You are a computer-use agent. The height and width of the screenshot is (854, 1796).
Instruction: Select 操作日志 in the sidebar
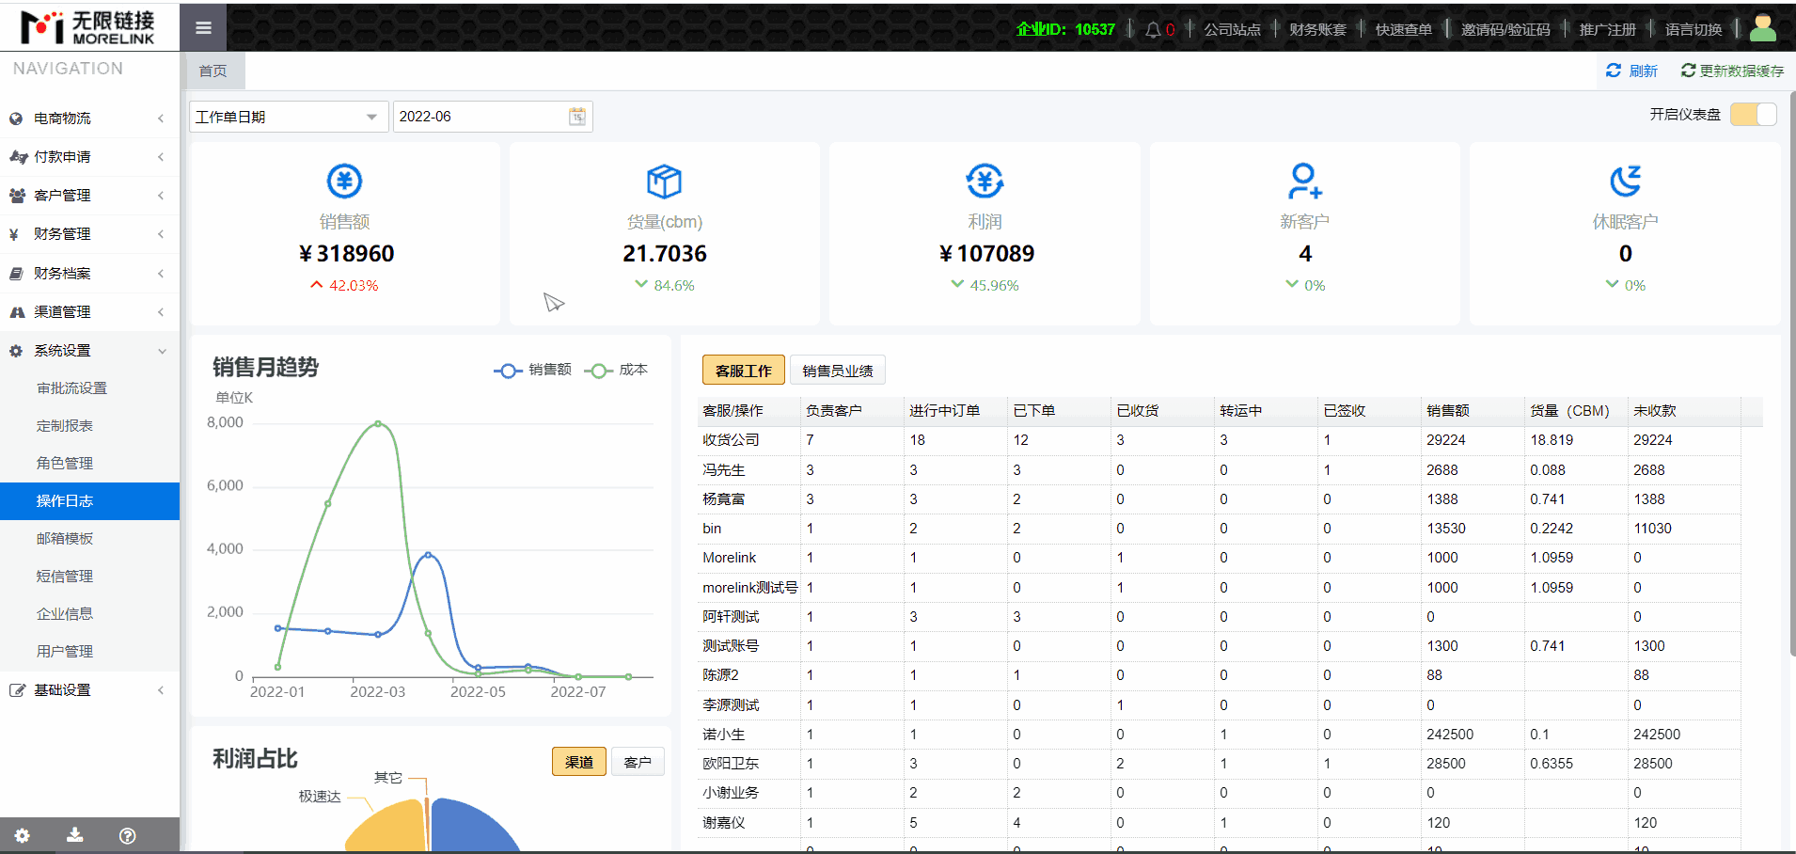coord(65,501)
